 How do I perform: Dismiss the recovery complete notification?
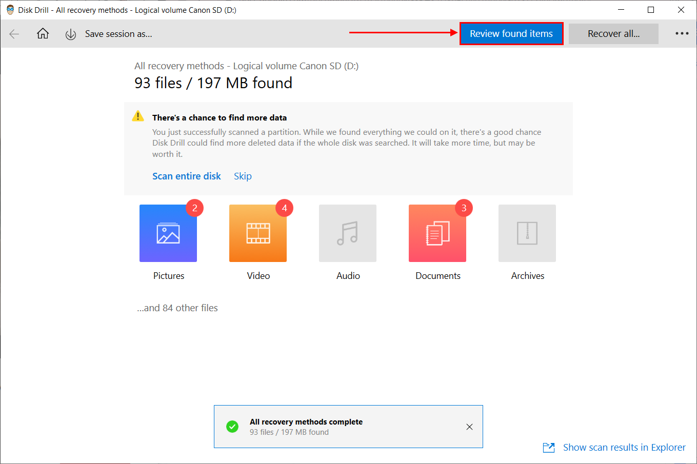[x=469, y=427]
